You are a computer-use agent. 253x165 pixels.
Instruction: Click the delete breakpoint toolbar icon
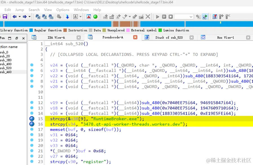228,16
